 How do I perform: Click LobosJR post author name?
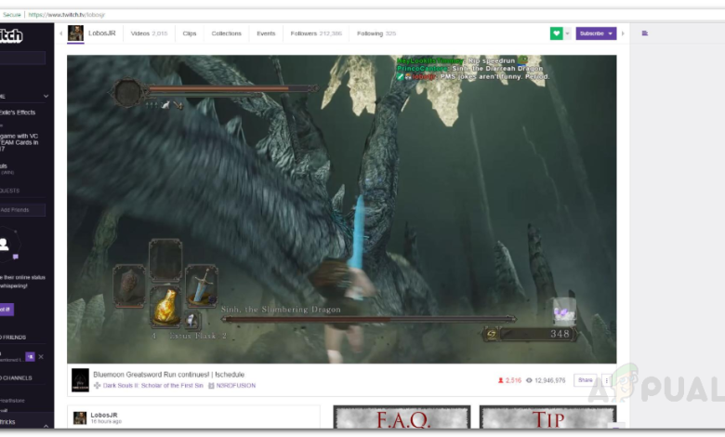[104, 415]
